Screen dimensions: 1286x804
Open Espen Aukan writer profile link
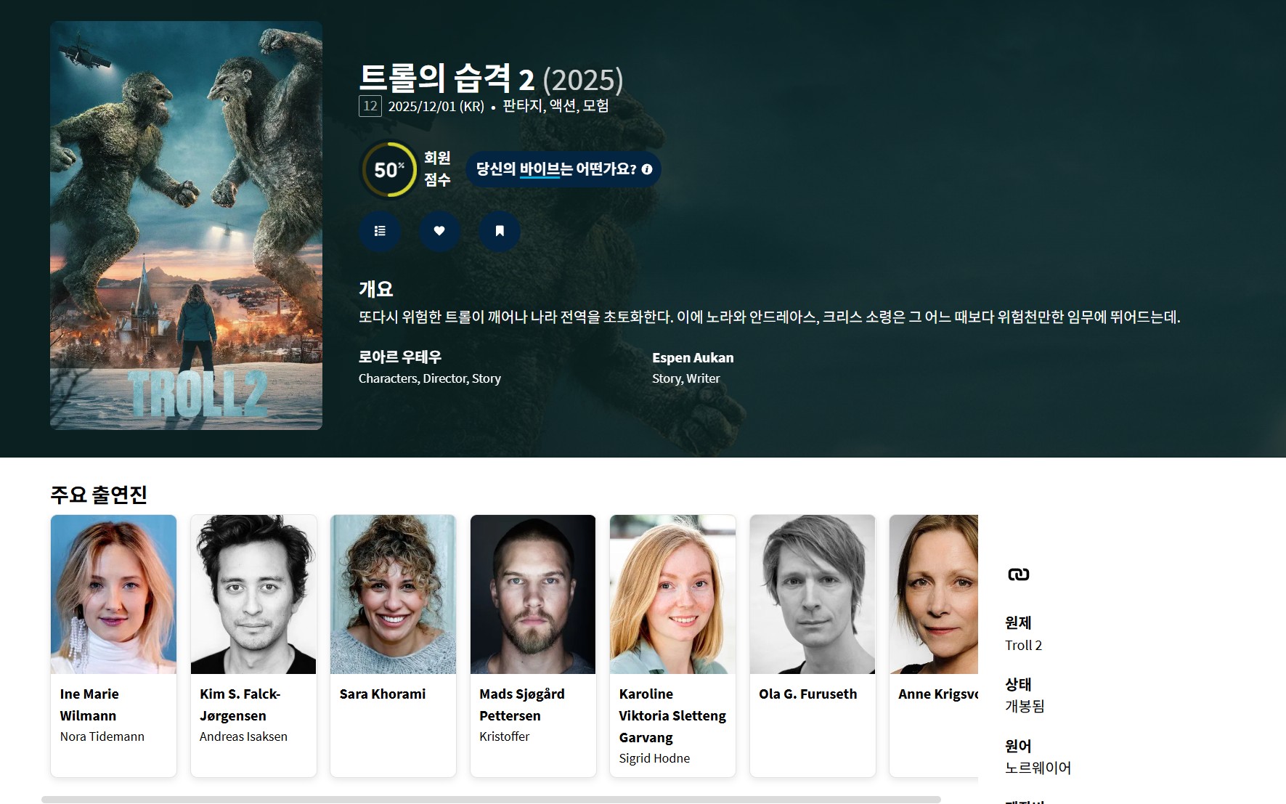(693, 357)
